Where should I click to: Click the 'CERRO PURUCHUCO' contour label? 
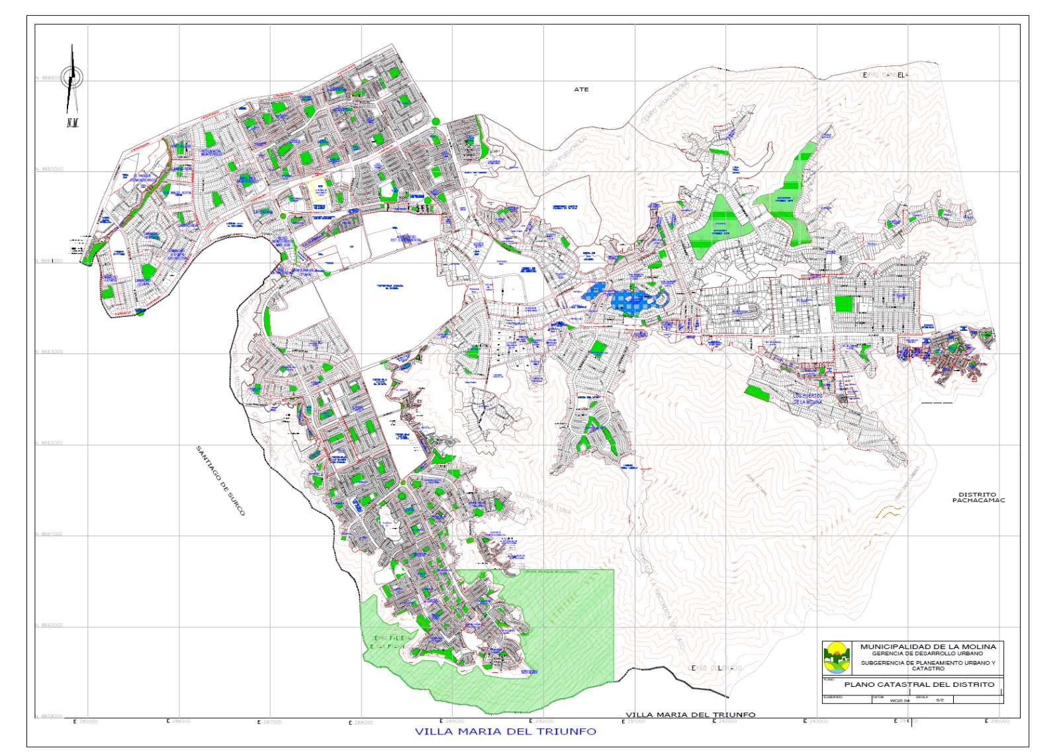(x=565, y=156)
